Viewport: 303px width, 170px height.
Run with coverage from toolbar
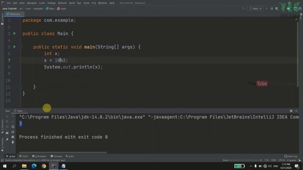point(277,8)
